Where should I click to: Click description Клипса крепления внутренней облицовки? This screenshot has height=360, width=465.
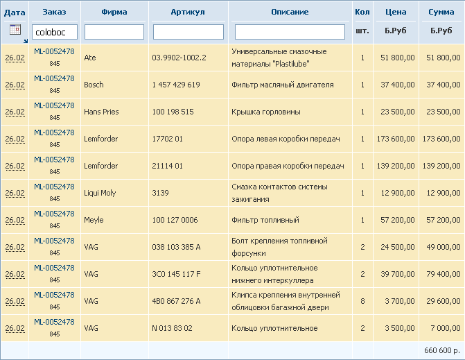[286, 301]
